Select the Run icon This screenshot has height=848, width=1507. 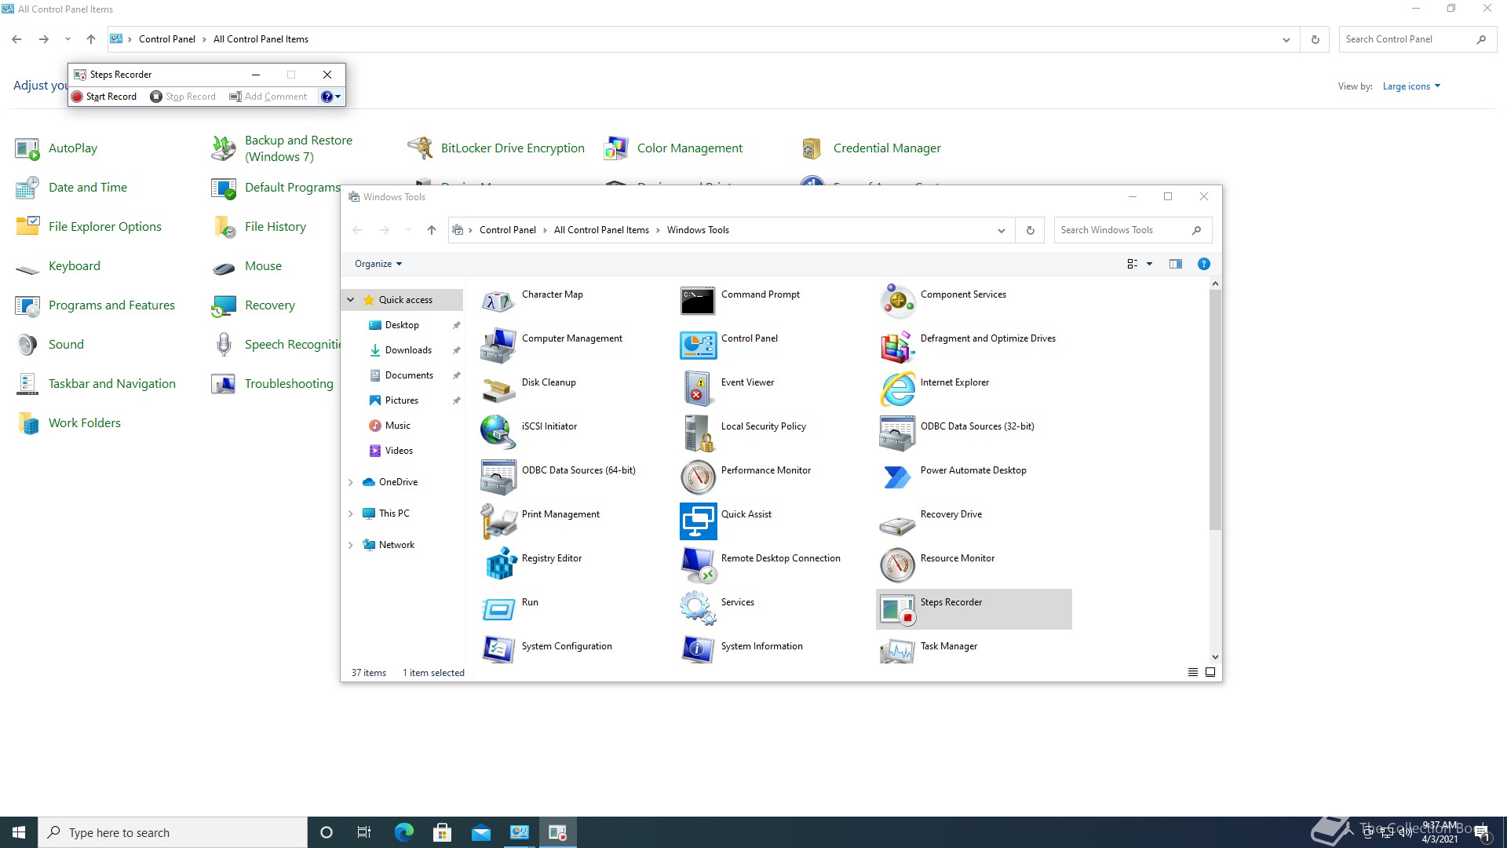[x=498, y=609]
